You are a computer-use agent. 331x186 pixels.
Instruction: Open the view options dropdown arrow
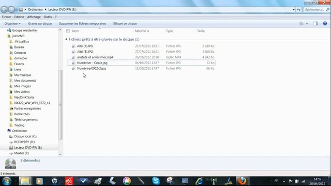307,24
